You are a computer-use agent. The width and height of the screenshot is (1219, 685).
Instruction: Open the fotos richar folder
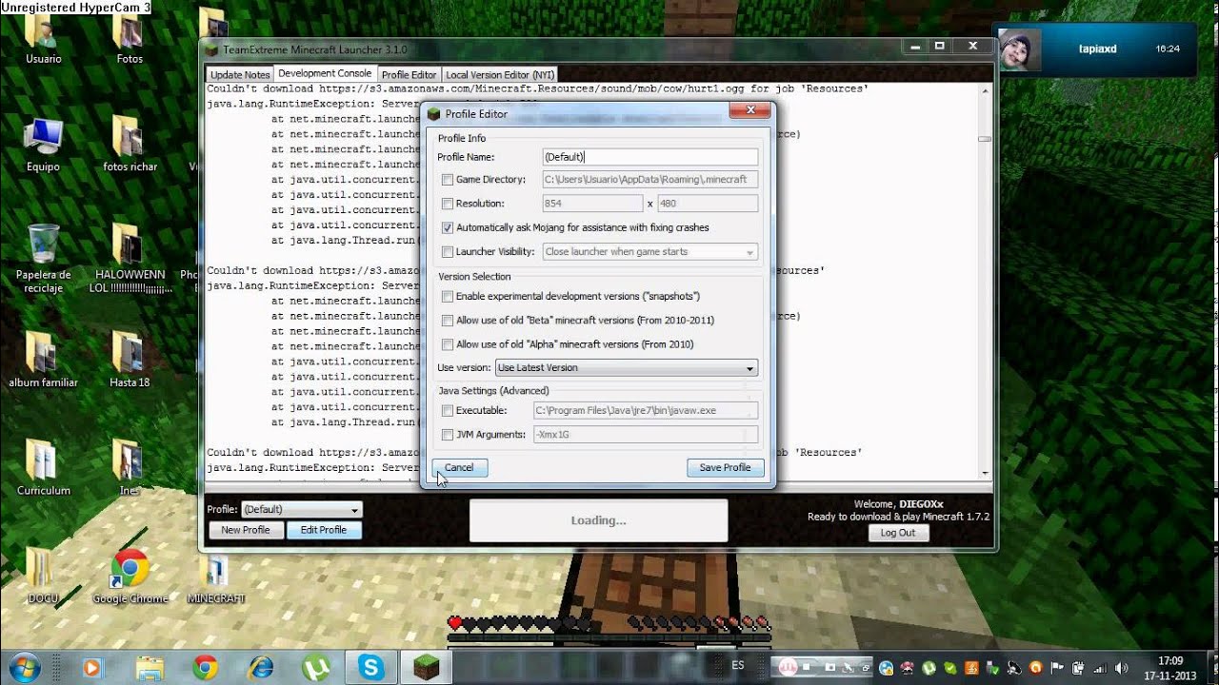click(130, 146)
